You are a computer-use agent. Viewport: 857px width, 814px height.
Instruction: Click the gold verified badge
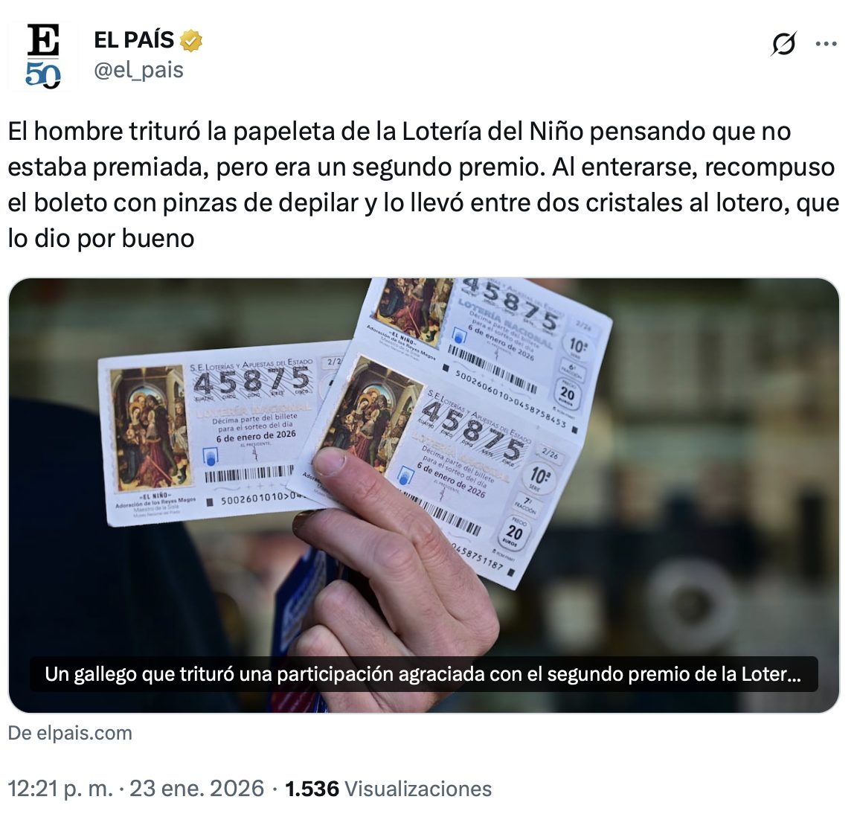[190, 40]
